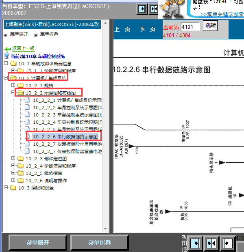Screen dimensions: 244x252
Task: Expand the 10_2_1 规格 node
Action: [13, 85]
